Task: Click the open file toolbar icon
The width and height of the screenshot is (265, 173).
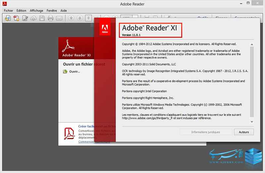Action: [8, 18]
